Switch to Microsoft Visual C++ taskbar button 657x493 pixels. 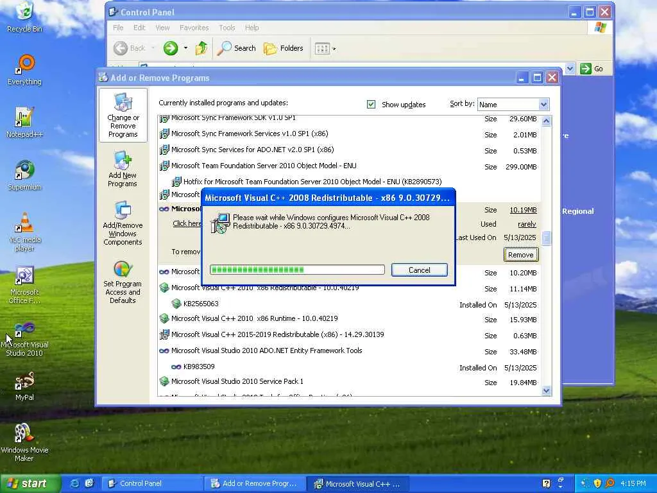[x=357, y=483]
